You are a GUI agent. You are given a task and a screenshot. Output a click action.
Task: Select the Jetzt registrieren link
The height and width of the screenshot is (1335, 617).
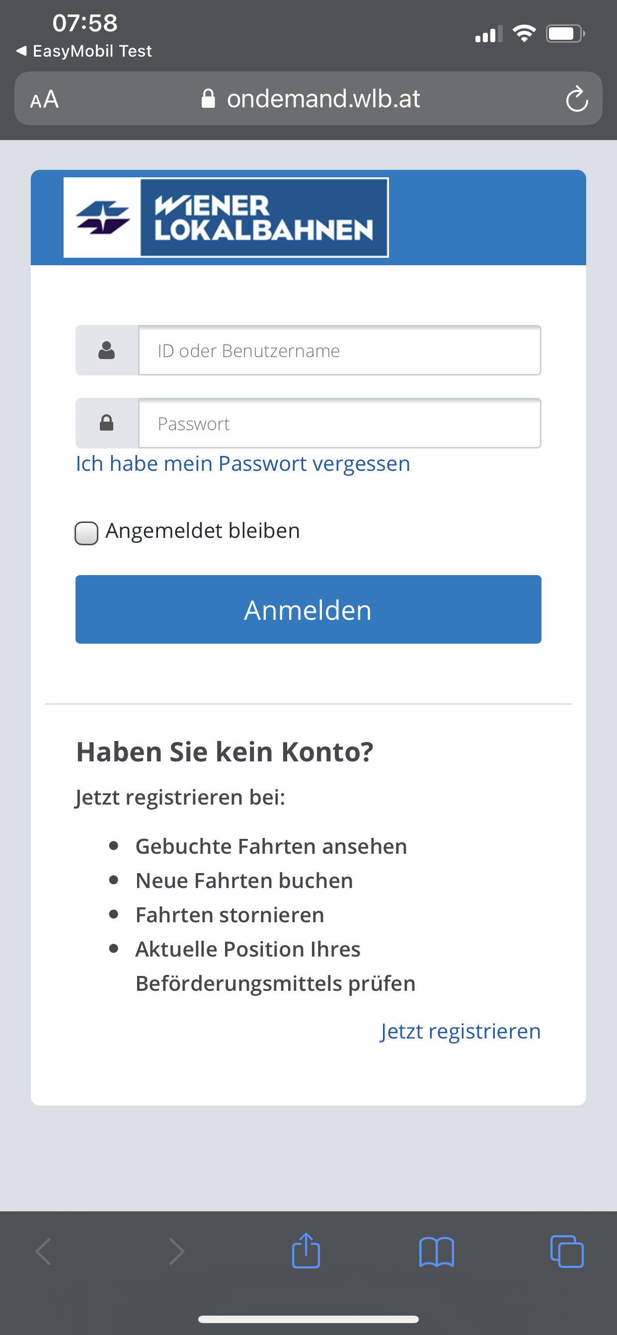click(460, 1032)
